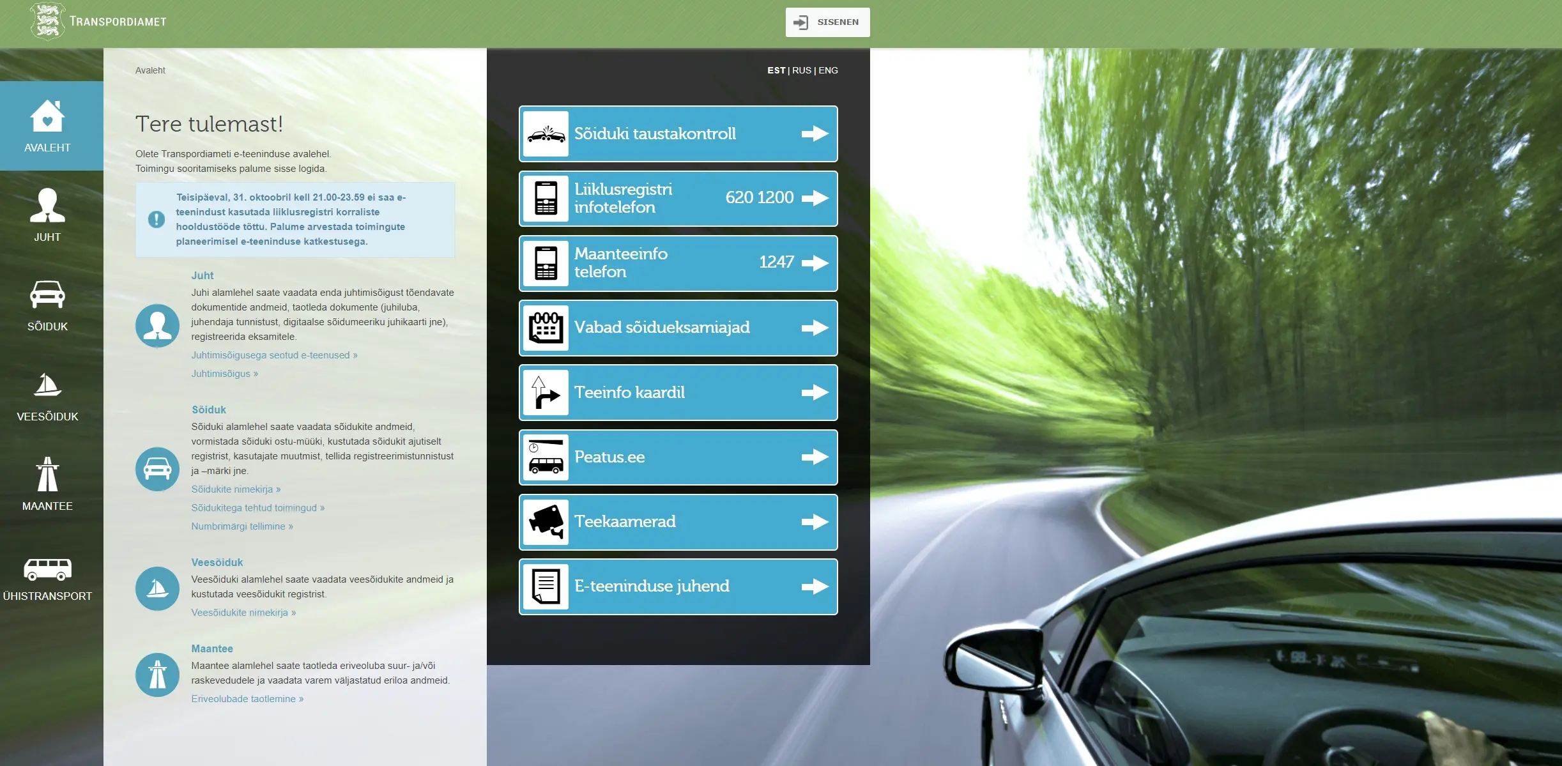Open the Sõidukite nimekirja link
The height and width of the screenshot is (766, 1562).
pyautogui.click(x=236, y=489)
